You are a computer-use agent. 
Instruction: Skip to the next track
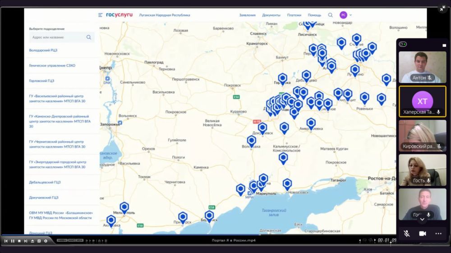coord(26,241)
